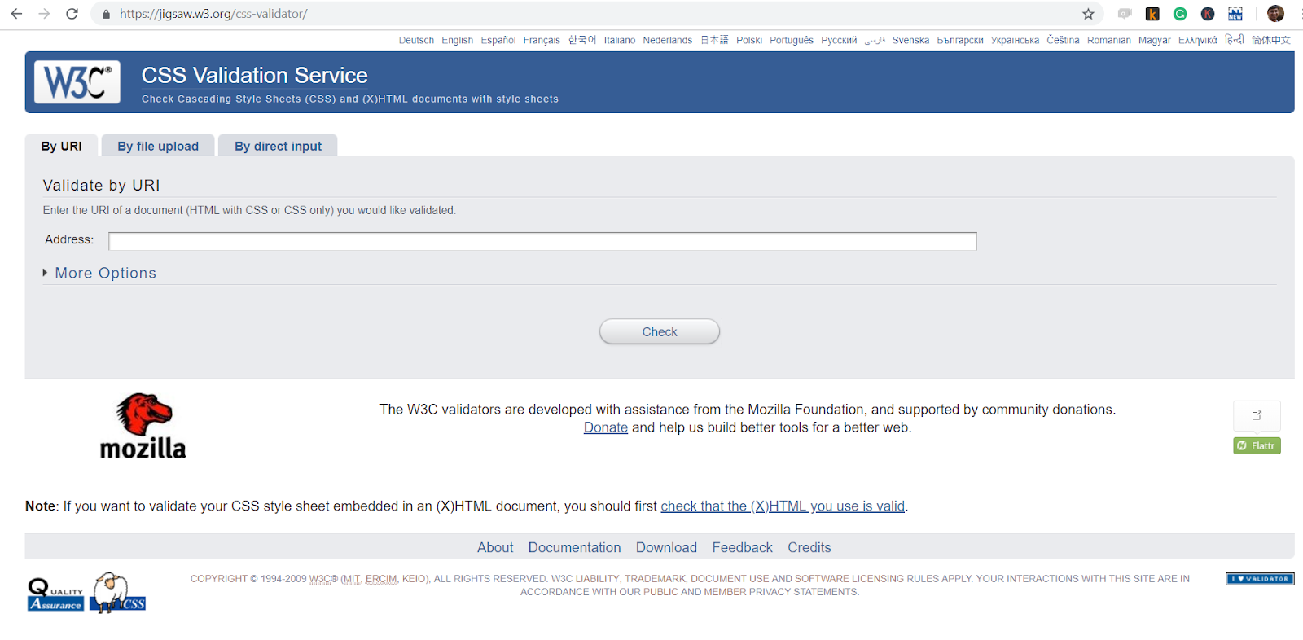The height and width of the screenshot is (640, 1303).
Task: Click the browser forward arrow
Action: pyautogui.click(x=44, y=14)
